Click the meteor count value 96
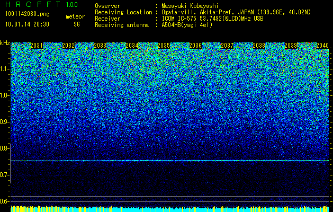 [x=77, y=24]
